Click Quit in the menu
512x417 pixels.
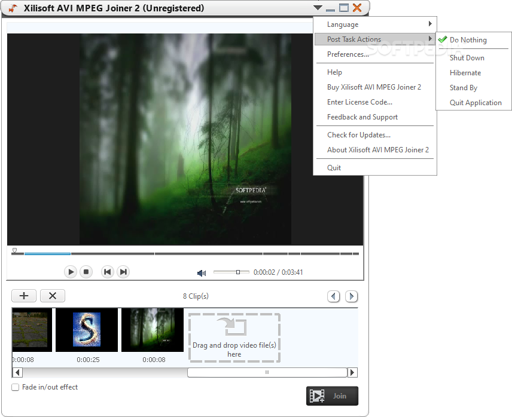coord(374,168)
